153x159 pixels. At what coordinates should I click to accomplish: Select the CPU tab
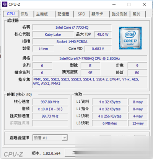(11, 14)
